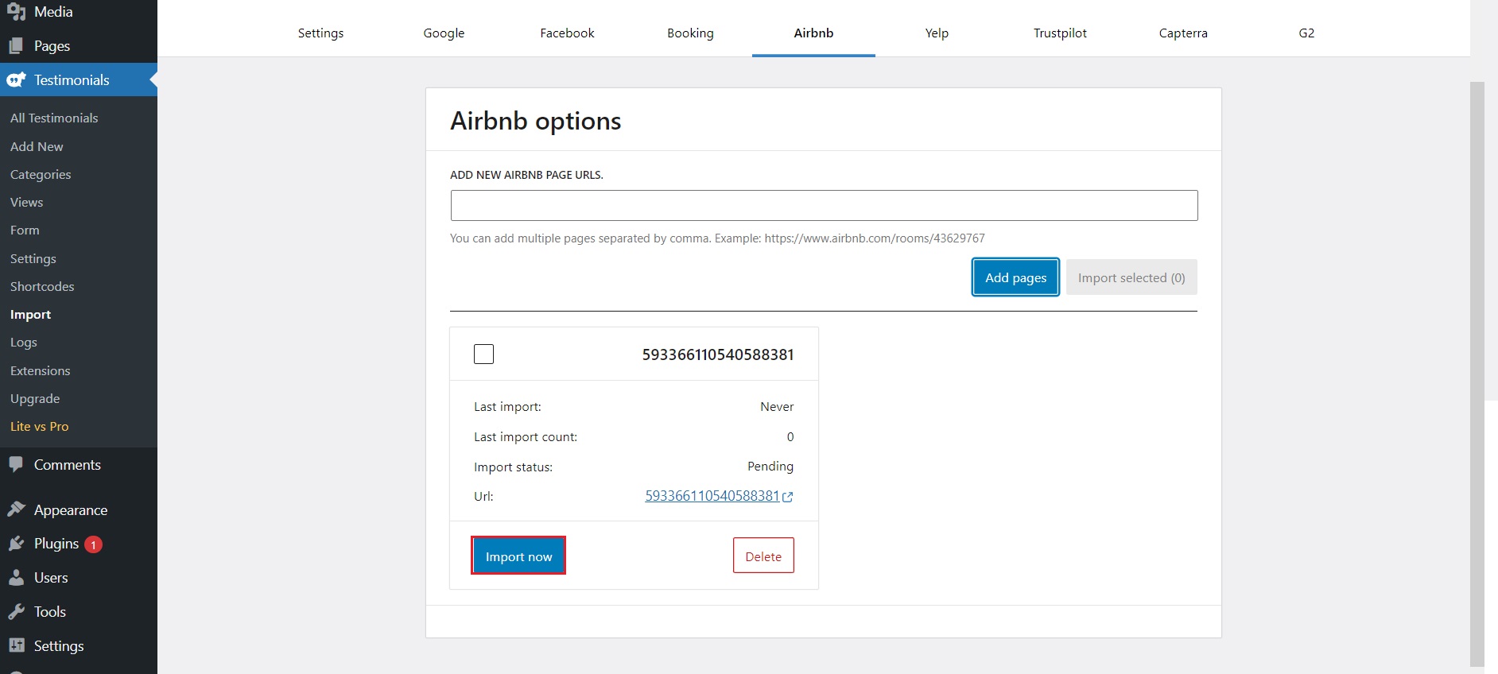
Task: Click the page's vertical scrollbar
Action: [1477, 374]
